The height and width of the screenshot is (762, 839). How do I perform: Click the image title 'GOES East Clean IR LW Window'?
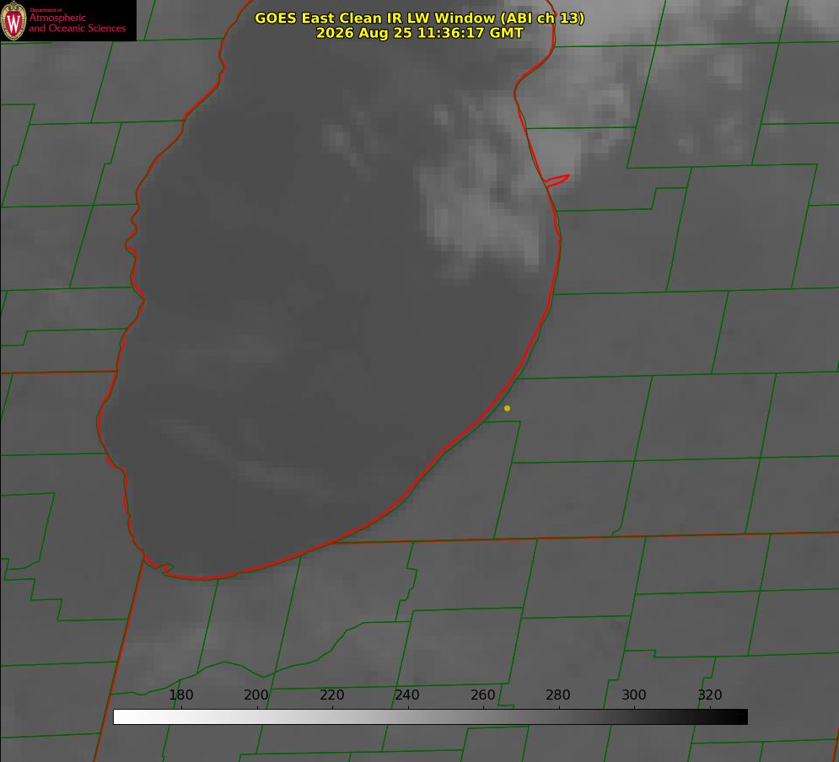420,18
